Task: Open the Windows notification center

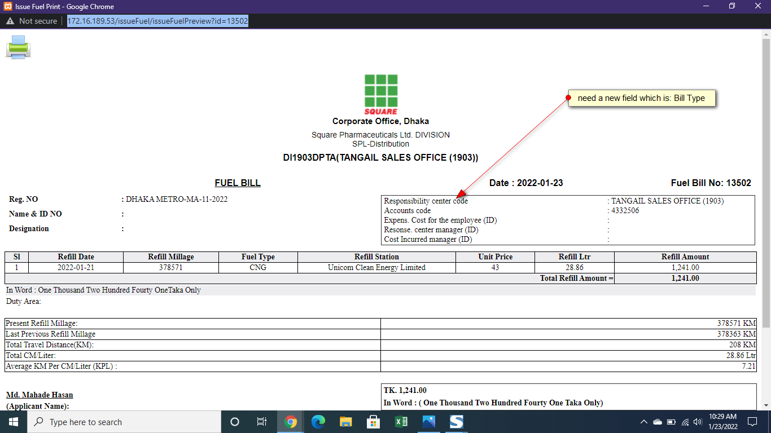Action: (x=752, y=422)
